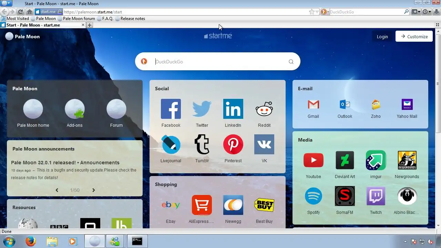This screenshot has height=248, width=441.
Task: Launch Firefox from the taskbar
Action: [x=31, y=241]
